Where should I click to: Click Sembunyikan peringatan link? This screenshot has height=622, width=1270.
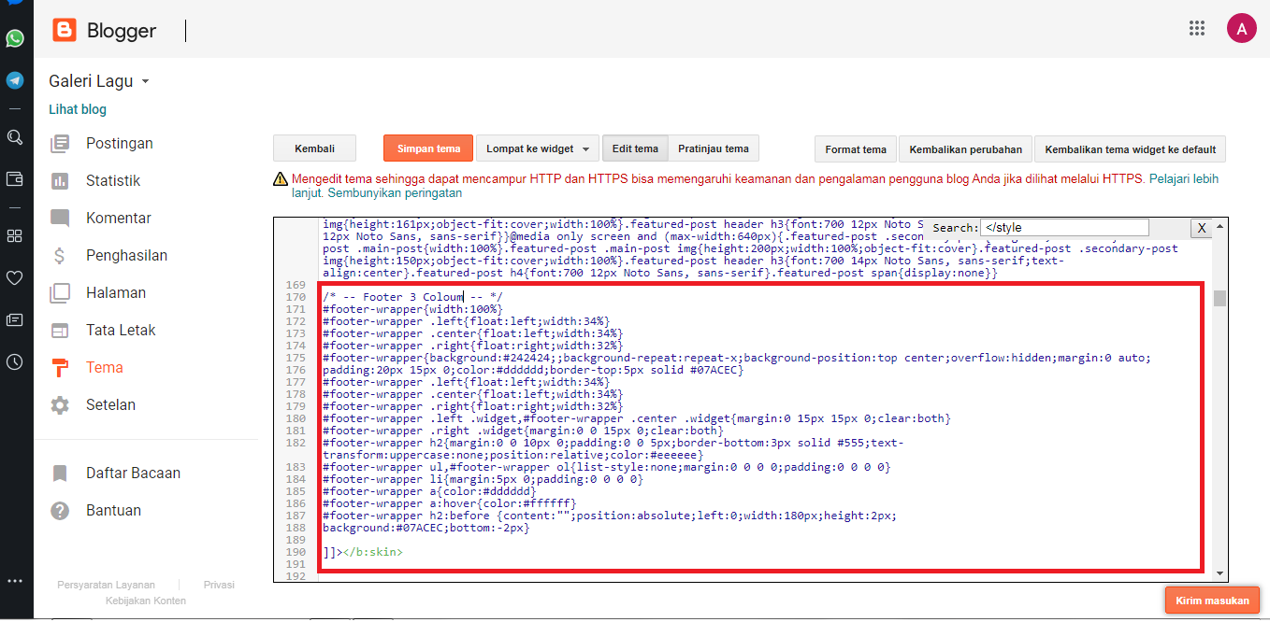coord(395,193)
